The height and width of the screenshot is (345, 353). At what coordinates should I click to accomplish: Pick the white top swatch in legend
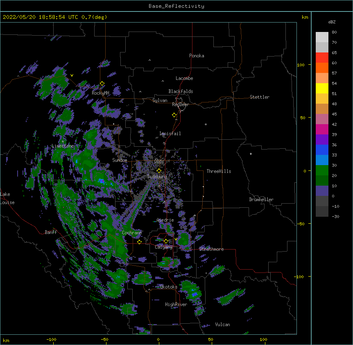[322, 37]
